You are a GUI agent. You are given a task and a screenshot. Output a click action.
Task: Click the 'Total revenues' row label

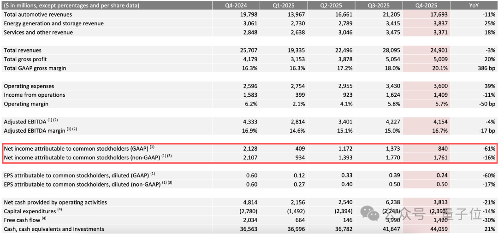click(23, 50)
